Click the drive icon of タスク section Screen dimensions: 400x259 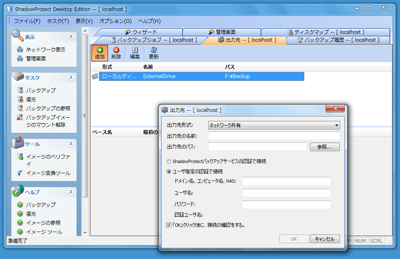click(x=18, y=76)
